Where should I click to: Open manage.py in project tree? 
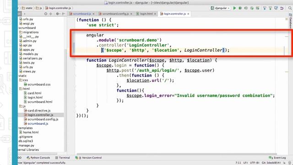(26, 145)
